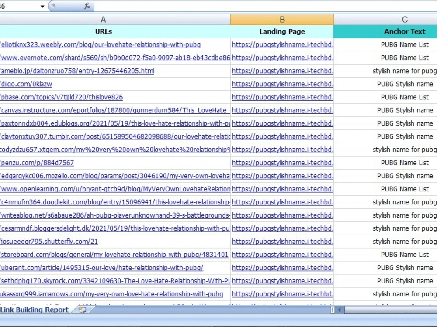Click the horizontal scrollbar left arrow

coord(340,310)
